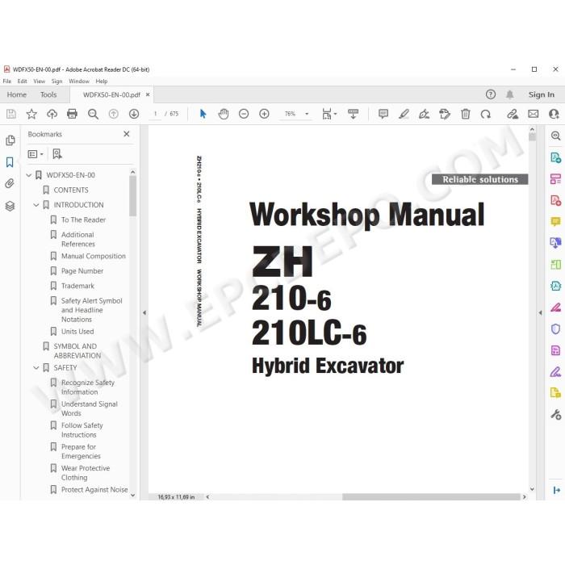The image size is (565, 565).
Task: Open fit page options icon
Action: click(329, 115)
